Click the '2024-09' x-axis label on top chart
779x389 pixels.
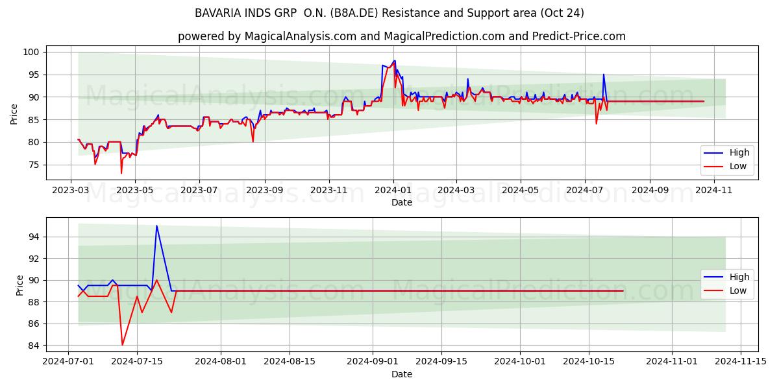[x=650, y=191]
